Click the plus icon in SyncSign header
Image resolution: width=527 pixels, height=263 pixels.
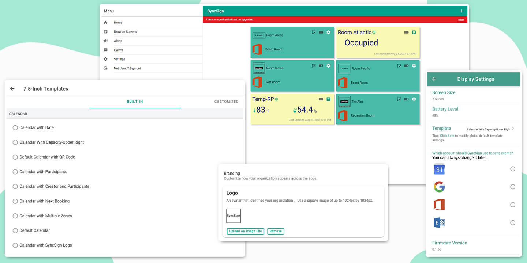click(461, 11)
